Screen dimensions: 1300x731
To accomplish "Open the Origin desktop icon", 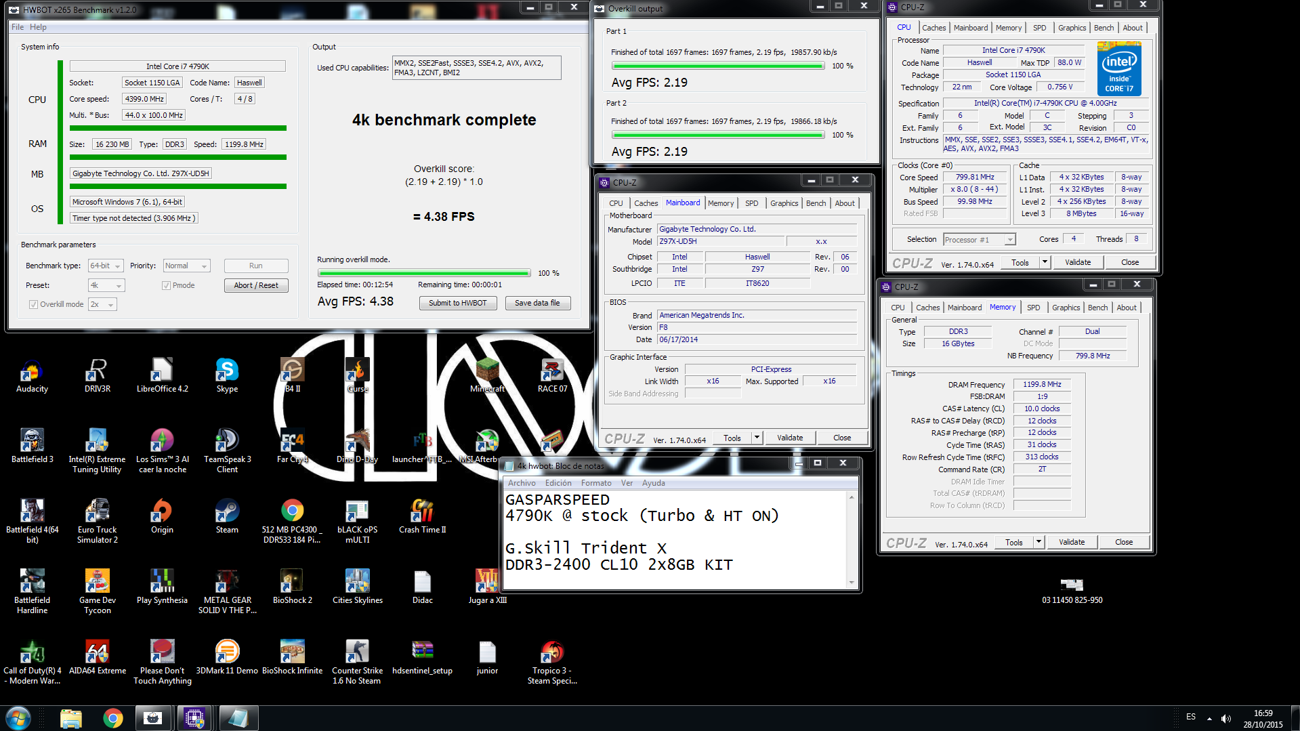I will pos(162,516).
